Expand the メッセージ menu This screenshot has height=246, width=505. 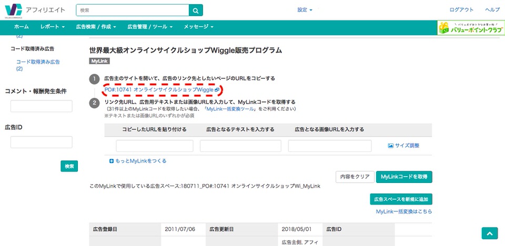pyautogui.click(x=199, y=27)
